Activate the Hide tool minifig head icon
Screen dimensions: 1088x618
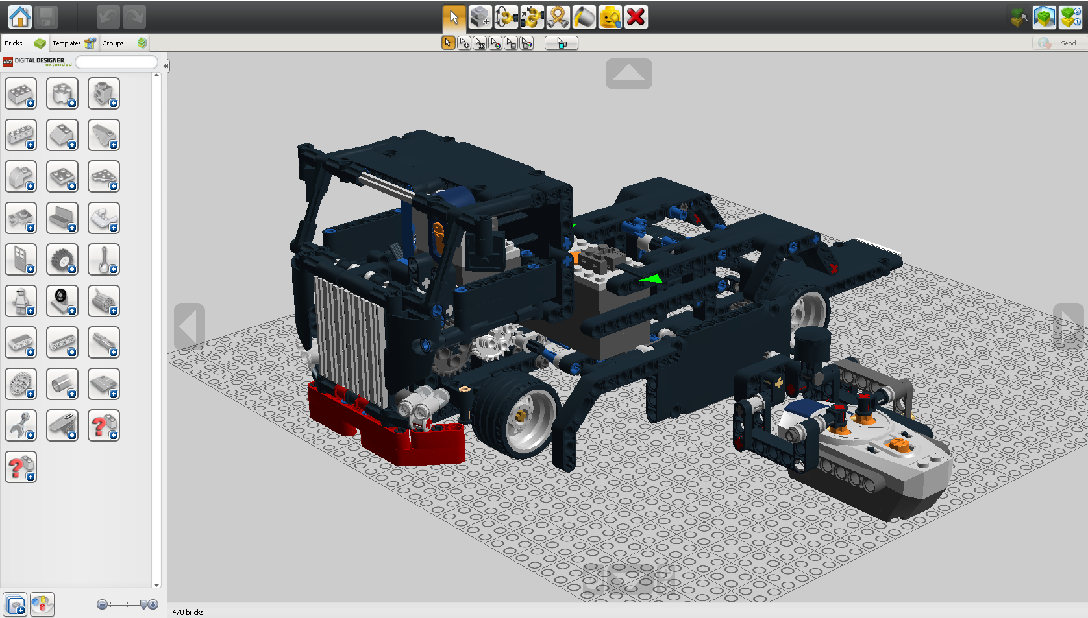(610, 18)
